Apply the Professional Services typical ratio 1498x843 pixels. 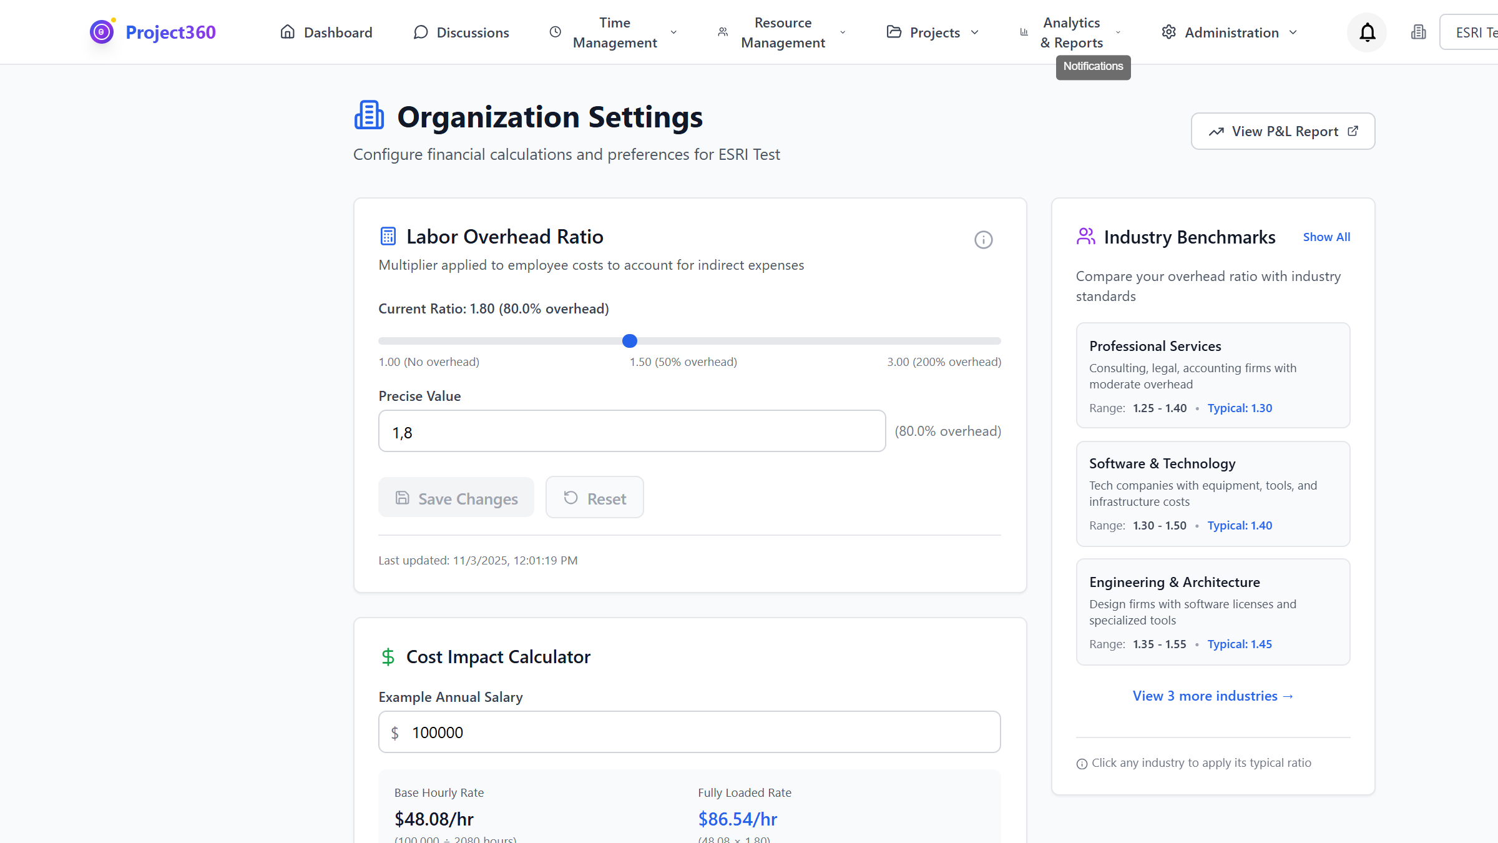(1212, 375)
